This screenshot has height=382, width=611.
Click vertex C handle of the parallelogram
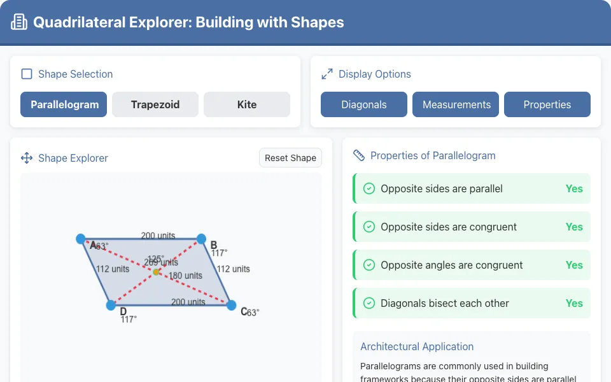pyautogui.click(x=231, y=305)
